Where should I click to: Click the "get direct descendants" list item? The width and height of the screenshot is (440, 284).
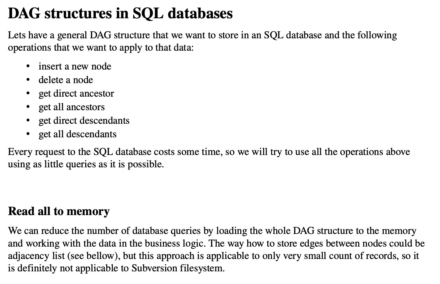84,120
